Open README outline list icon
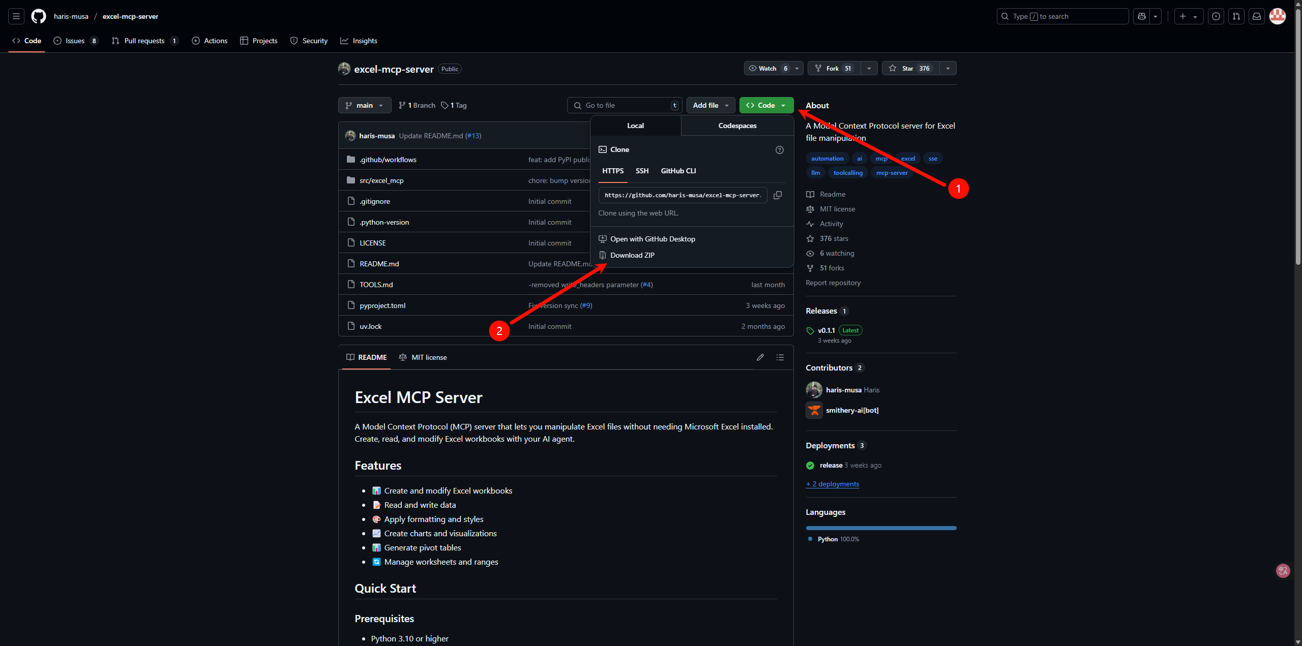Viewport: 1302px width, 646px height. point(780,357)
